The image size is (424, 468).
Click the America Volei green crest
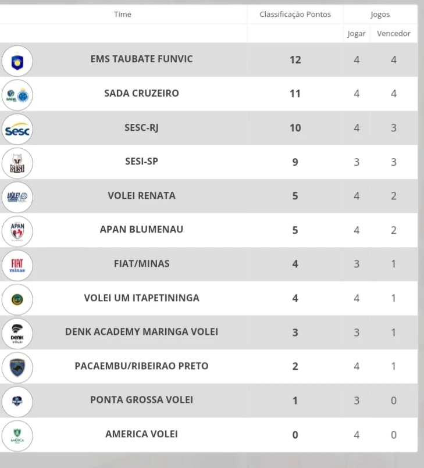tap(17, 436)
